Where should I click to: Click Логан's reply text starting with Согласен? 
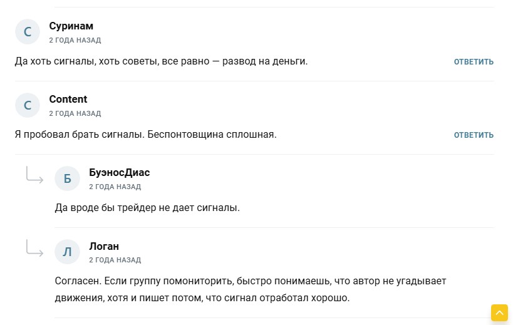(251, 289)
